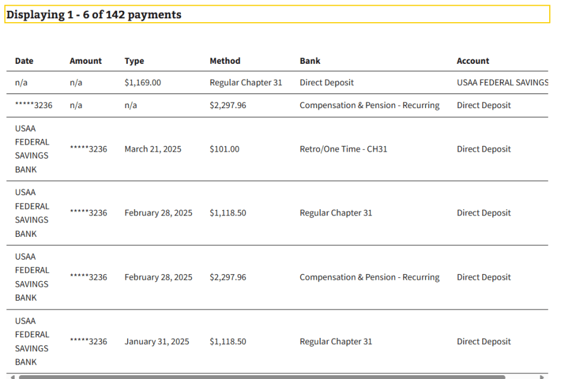Click the scrollbar's left arrow
Image resolution: width=572 pixels, height=379 pixels.
click(13, 377)
